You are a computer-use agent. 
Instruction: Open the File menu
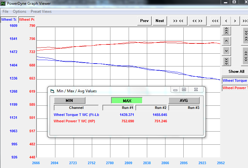coord(5,11)
